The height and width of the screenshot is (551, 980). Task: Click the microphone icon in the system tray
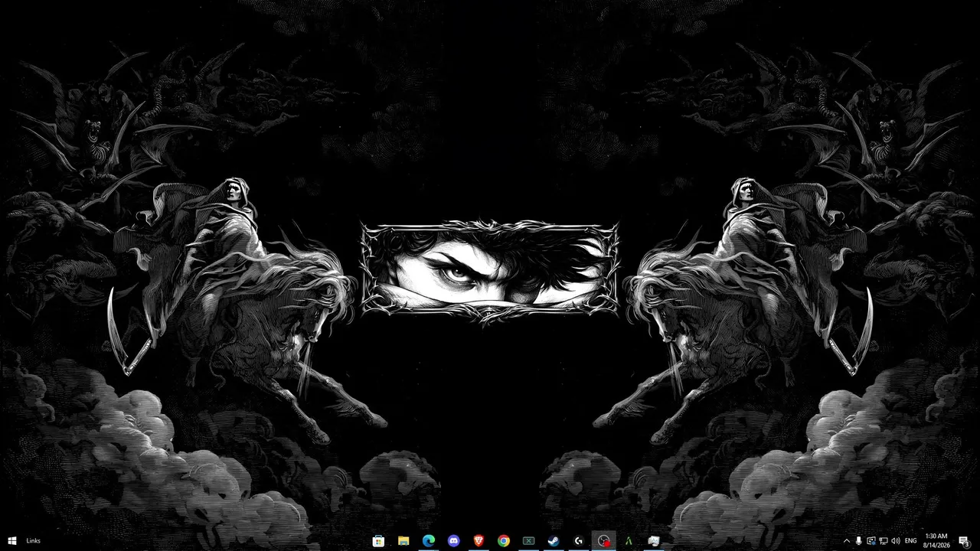click(858, 541)
